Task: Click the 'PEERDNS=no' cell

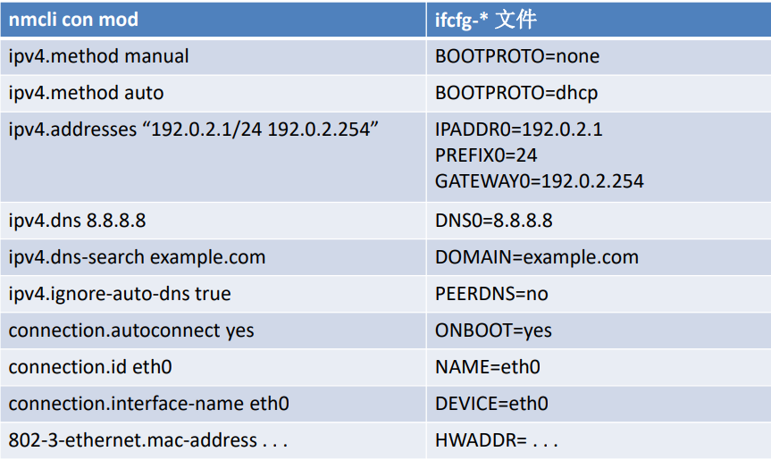Action: (x=599, y=294)
